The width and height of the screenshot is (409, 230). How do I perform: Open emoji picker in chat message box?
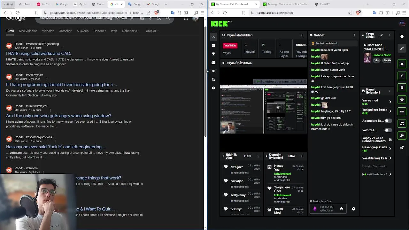tap(341, 209)
